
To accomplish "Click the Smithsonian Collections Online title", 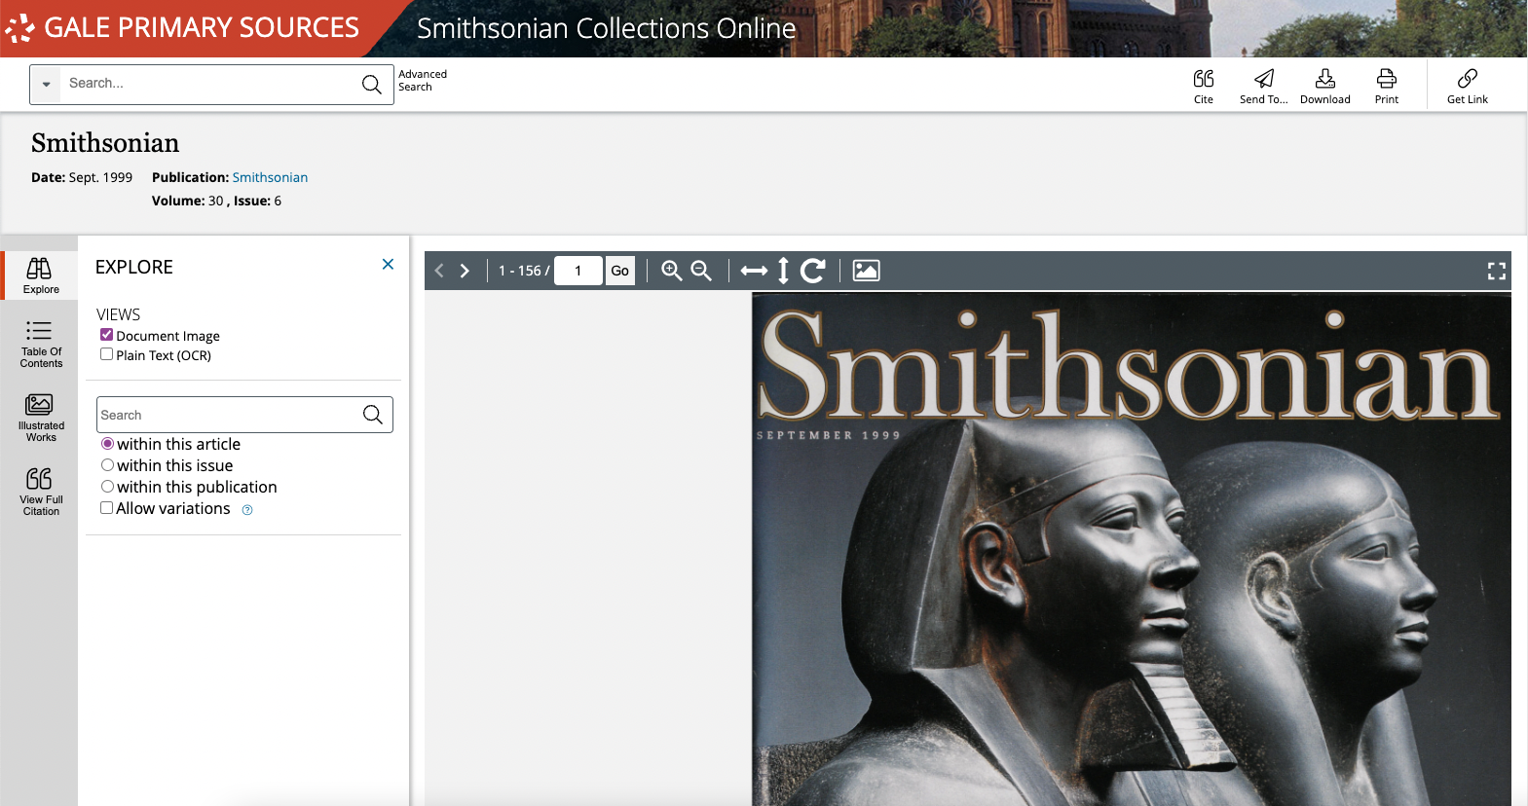I will point(606,28).
